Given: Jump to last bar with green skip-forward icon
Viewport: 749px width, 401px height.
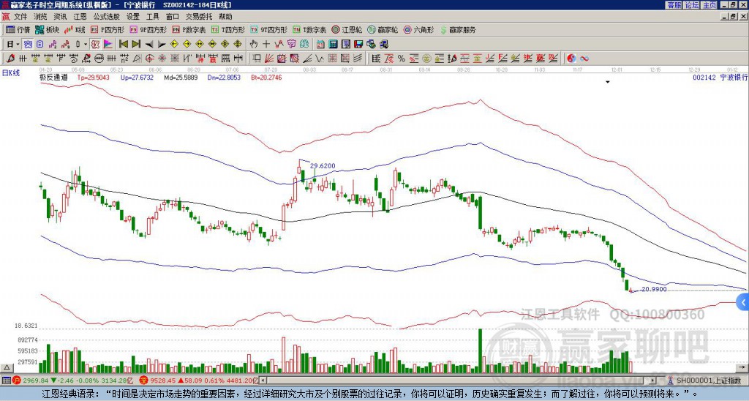Looking at the screenshot, I should tap(136, 44).
